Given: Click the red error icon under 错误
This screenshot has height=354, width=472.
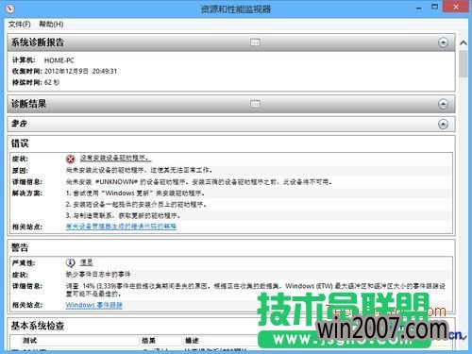Looking at the screenshot, I should click(x=71, y=159).
